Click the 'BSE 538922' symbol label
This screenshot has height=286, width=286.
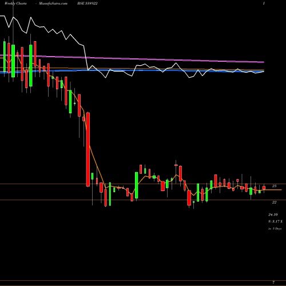click(x=88, y=3)
